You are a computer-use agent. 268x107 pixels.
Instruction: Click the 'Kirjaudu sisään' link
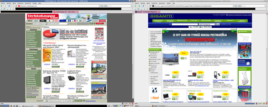(247, 15)
